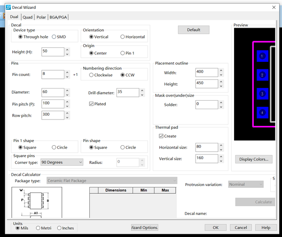This screenshot has height=237, width=282.
Task: Open the BGA/PGA tab
Action: coord(58,17)
